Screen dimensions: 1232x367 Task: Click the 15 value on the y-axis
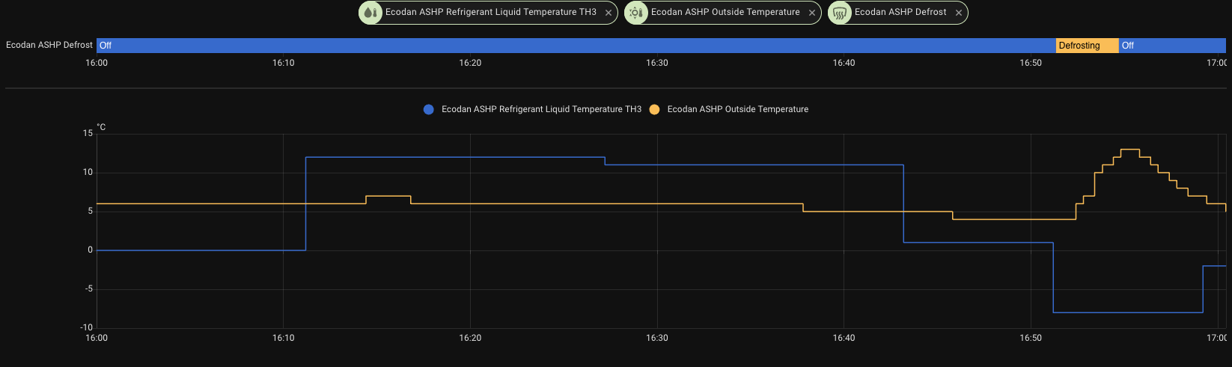click(88, 133)
